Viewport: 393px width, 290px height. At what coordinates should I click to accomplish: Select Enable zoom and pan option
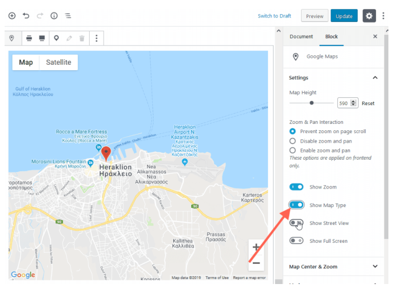tap(292, 151)
